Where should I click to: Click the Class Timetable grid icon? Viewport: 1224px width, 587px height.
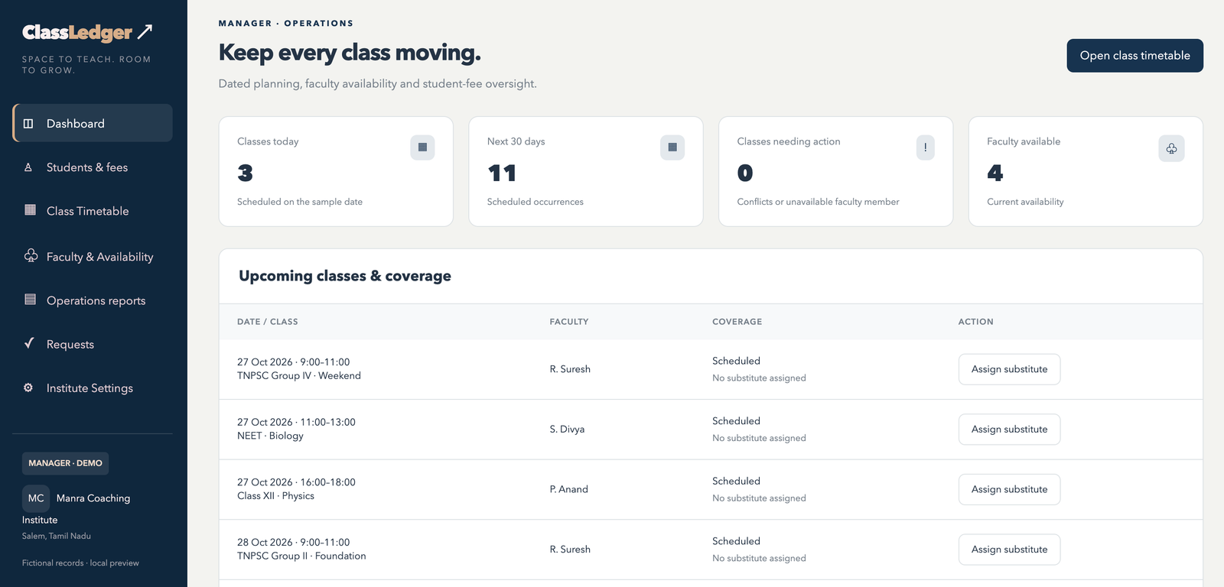point(31,210)
